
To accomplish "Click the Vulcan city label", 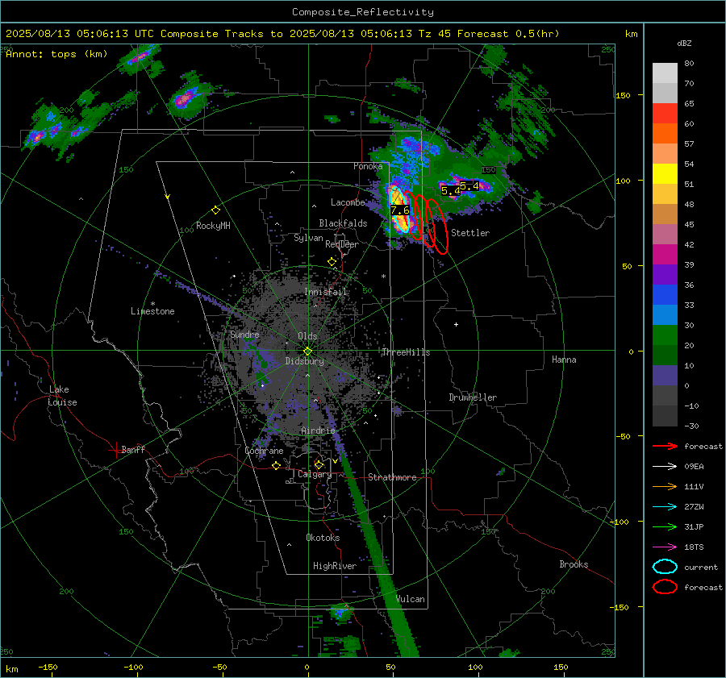I will [410, 599].
